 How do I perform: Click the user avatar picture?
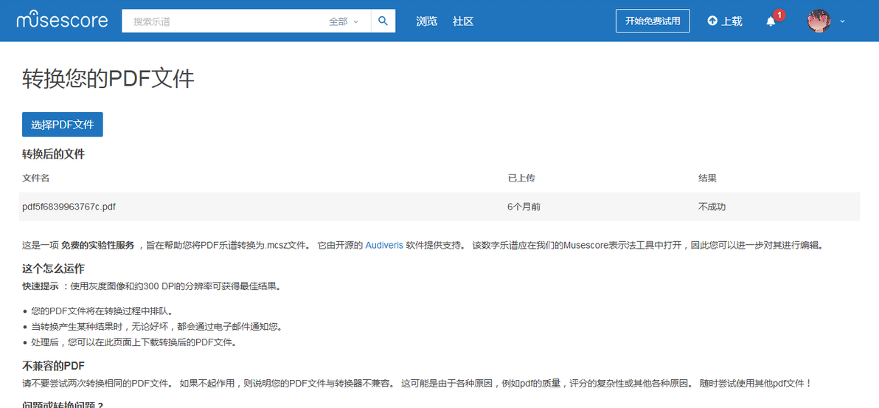[x=819, y=21]
